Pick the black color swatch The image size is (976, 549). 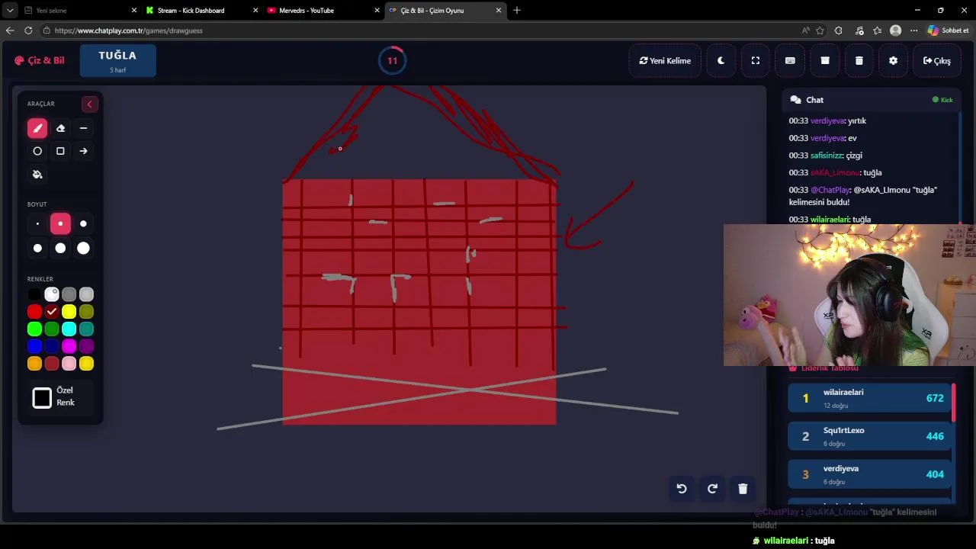(x=34, y=294)
